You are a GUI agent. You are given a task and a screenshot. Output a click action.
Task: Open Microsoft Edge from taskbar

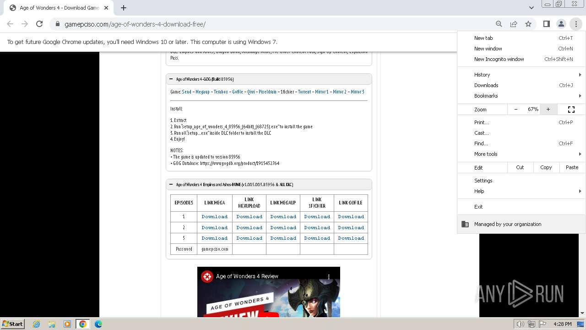(98, 324)
